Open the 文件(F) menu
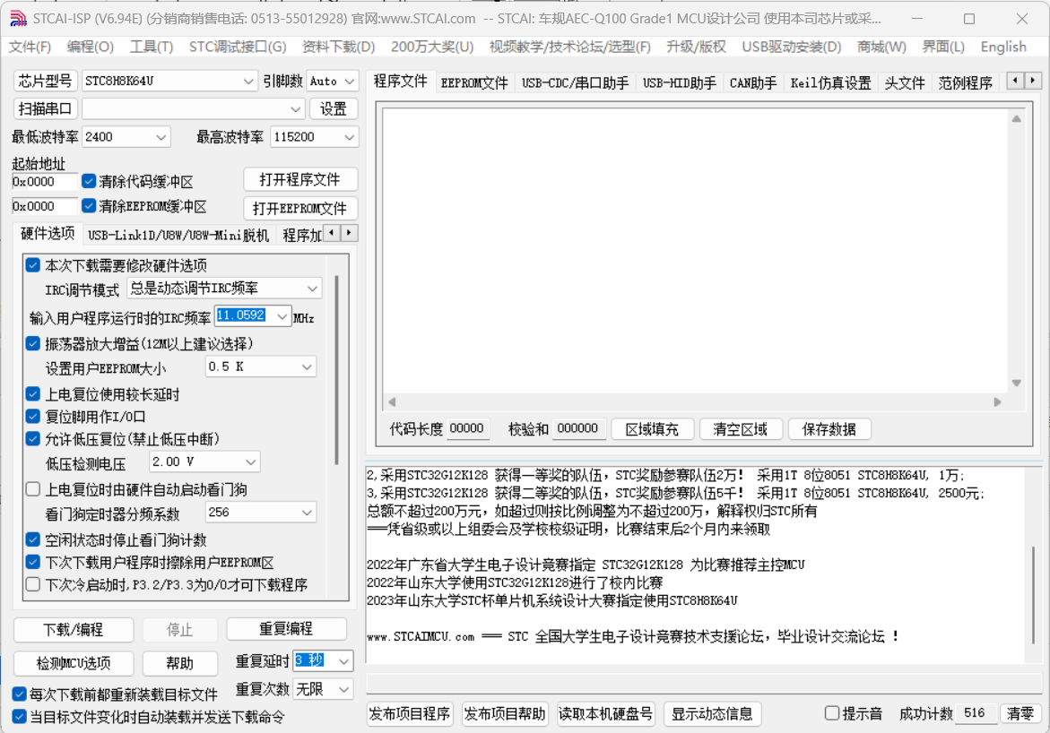The width and height of the screenshot is (1050, 733). point(30,47)
